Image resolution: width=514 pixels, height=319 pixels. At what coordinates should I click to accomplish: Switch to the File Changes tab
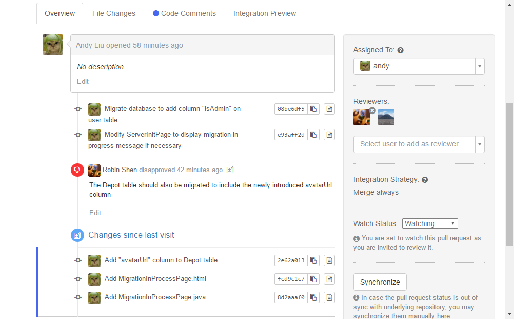[x=114, y=13]
